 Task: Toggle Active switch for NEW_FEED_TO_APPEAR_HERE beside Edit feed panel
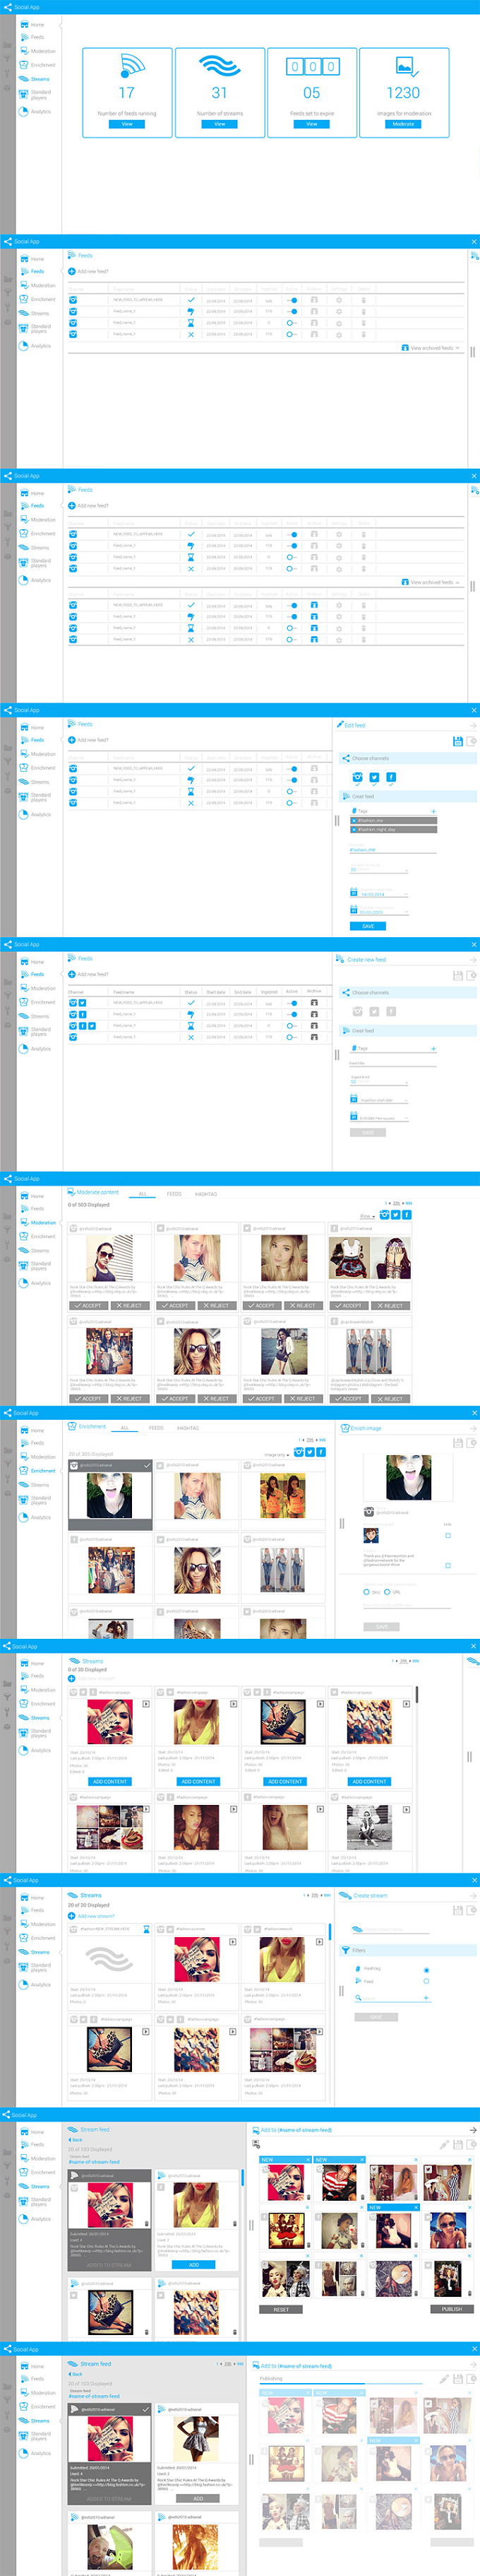(292, 769)
